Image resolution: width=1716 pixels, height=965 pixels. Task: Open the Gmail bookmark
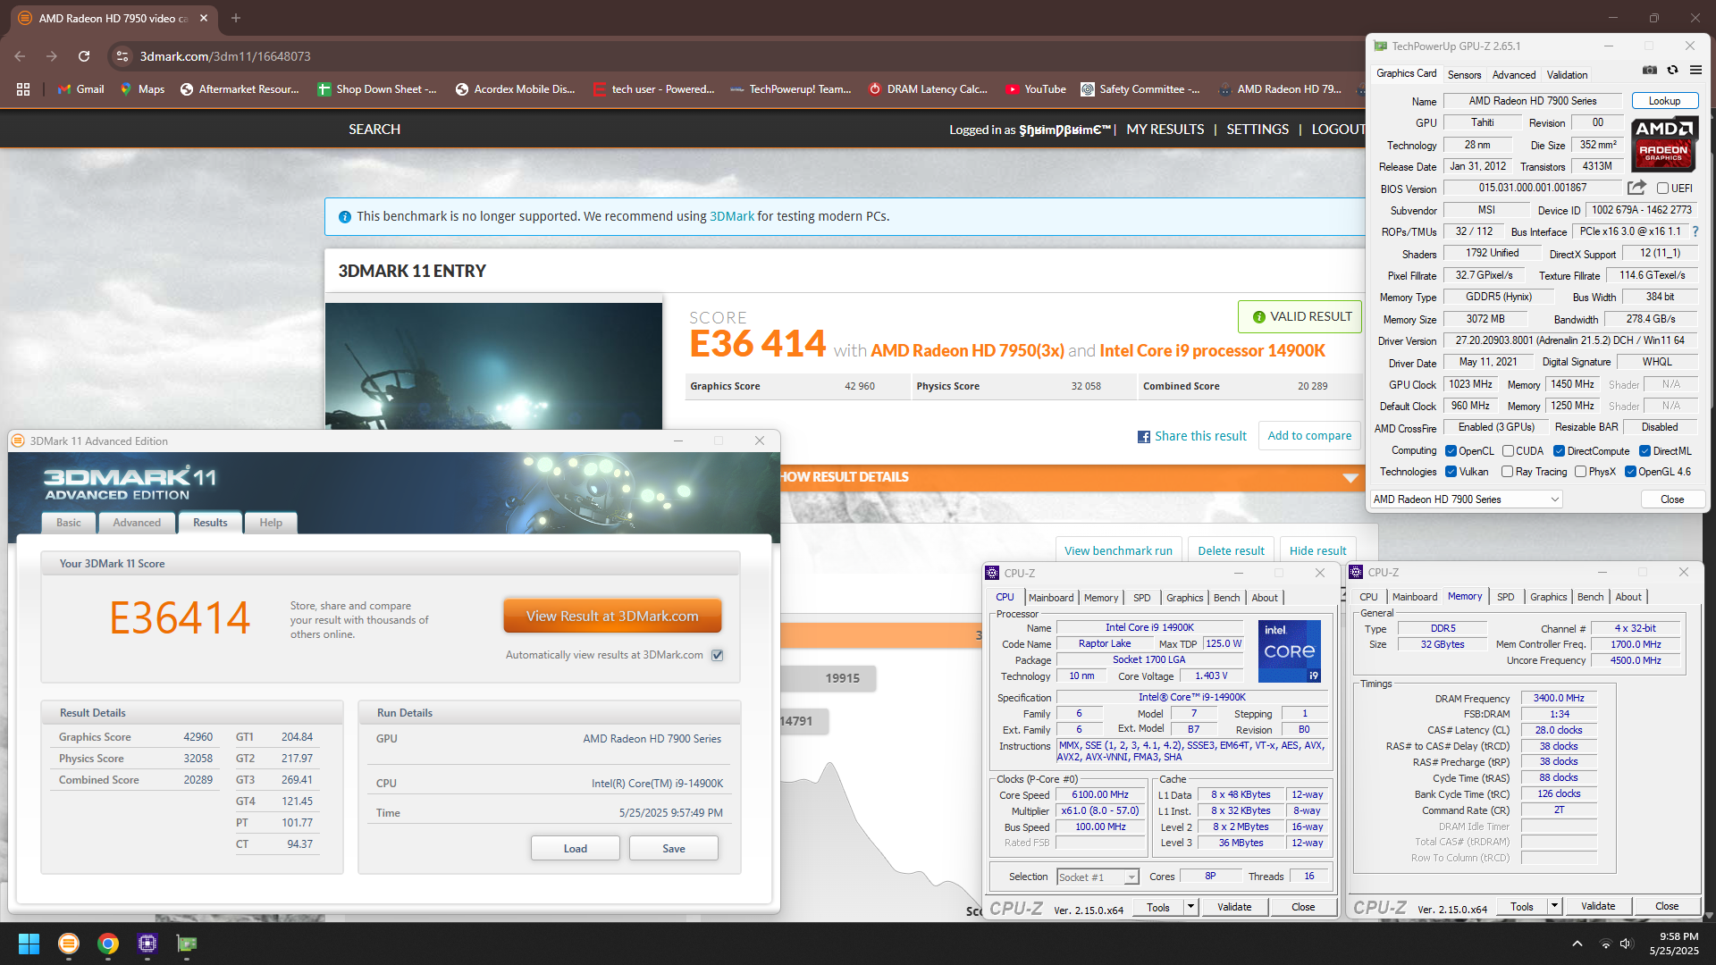tap(81, 89)
